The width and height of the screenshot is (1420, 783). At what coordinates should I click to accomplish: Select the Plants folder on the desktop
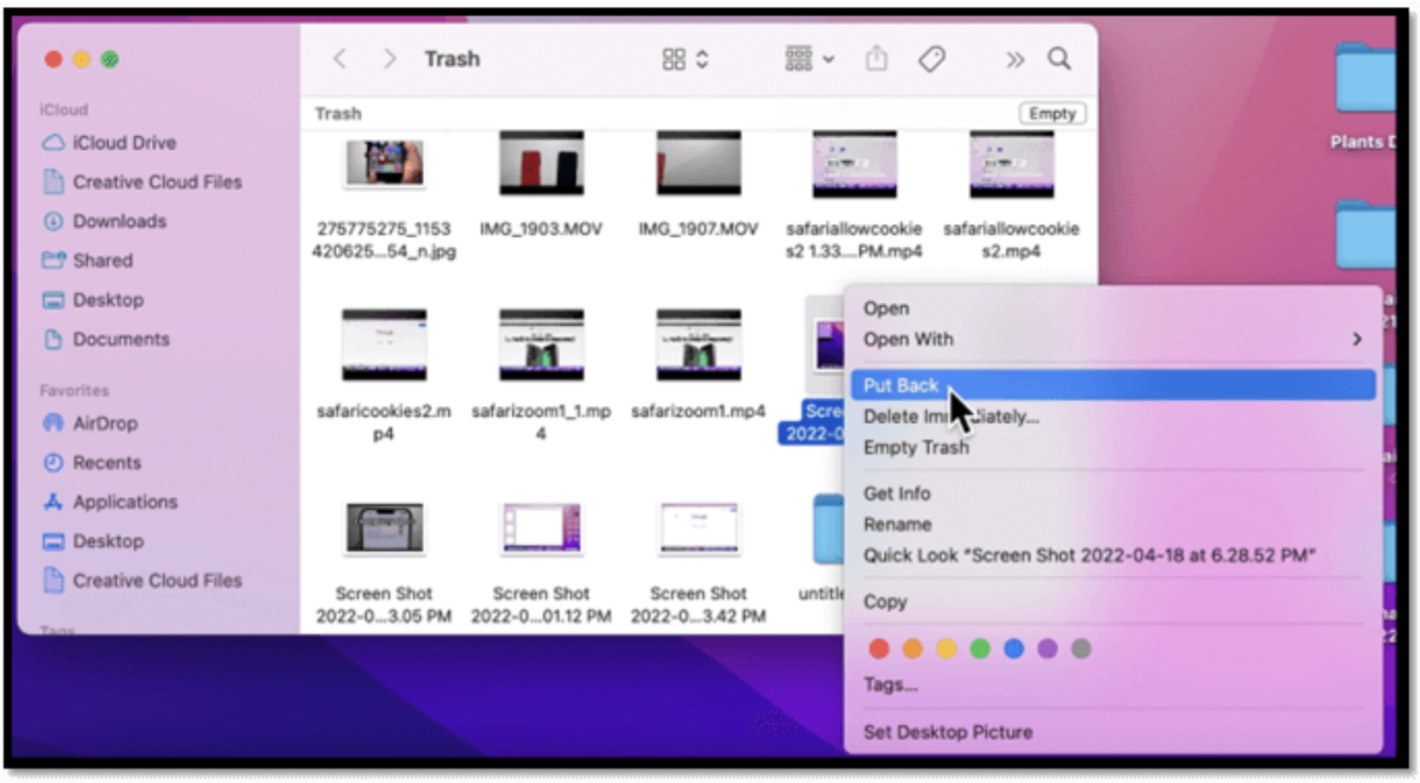click(x=1365, y=96)
